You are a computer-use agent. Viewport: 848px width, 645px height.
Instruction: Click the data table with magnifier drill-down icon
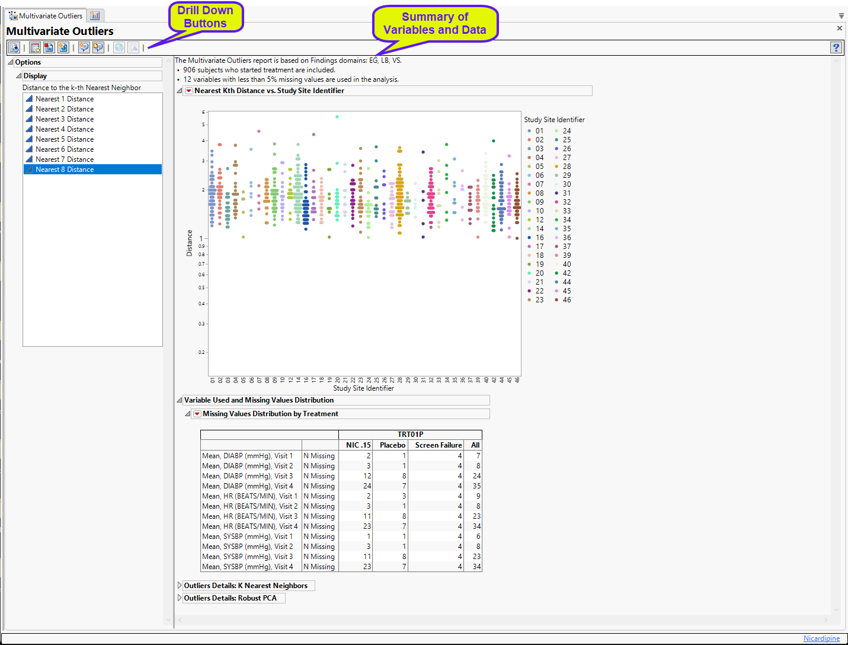point(35,47)
